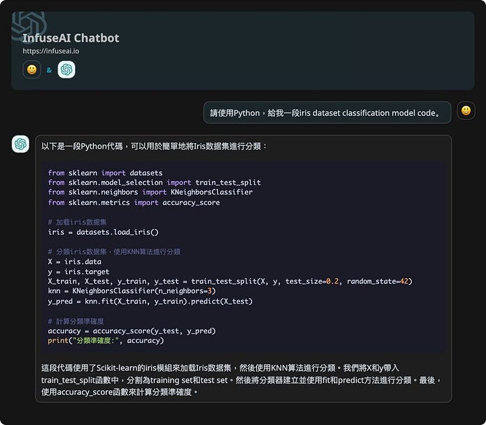Click code line 'accuracy = accuracy_score(y_test, y_pred)'
Screen dimensions: 486x425
pyautogui.click(x=132, y=331)
